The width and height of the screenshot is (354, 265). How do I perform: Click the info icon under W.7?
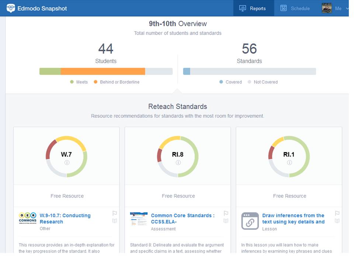(x=67, y=163)
